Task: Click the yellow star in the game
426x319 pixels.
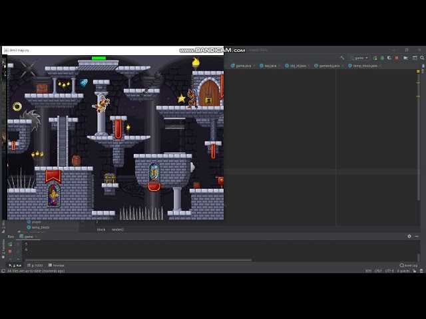Action: point(181,98)
